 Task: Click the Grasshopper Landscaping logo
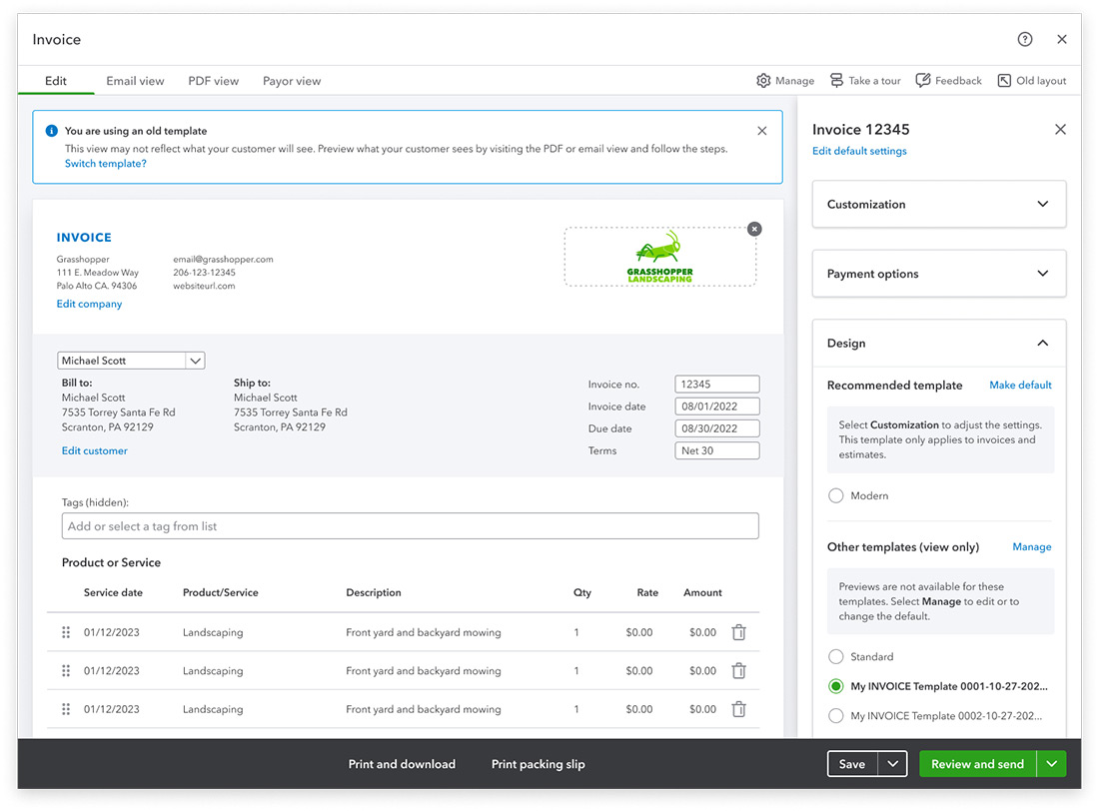point(659,258)
